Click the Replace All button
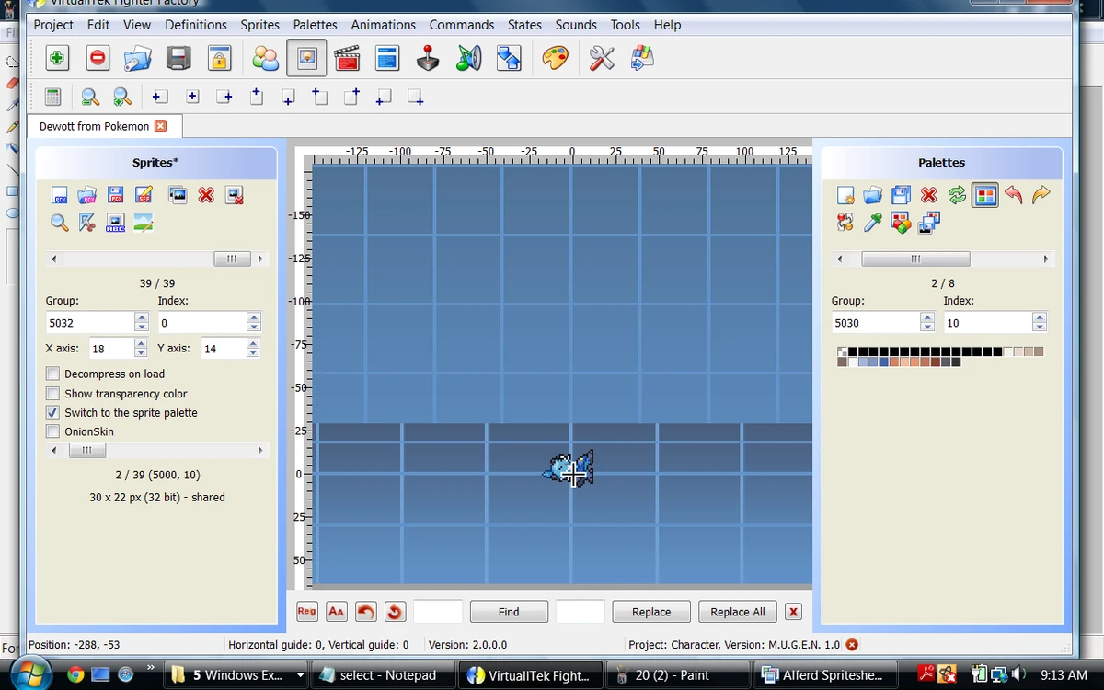Screen dimensions: 1104x690 point(737,611)
